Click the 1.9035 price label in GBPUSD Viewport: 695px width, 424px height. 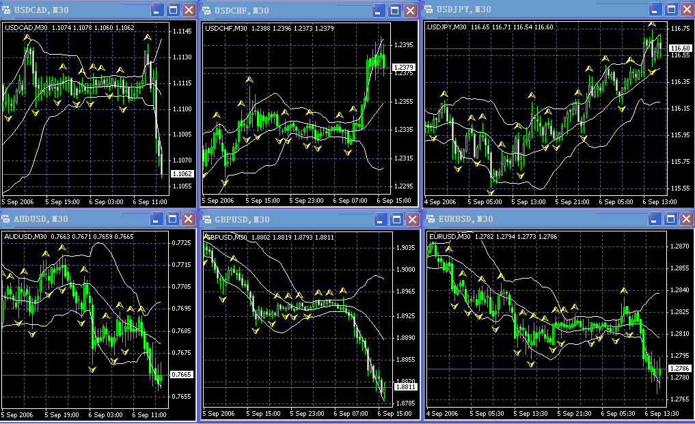coord(405,248)
